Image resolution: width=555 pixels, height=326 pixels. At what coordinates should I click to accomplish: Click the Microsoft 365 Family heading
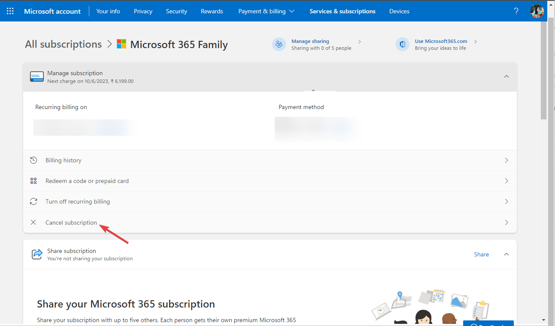tap(179, 44)
